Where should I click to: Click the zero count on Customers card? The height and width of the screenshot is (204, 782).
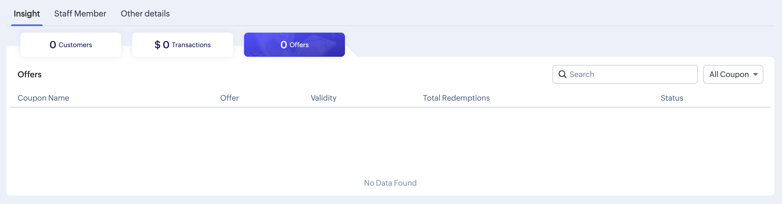pos(53,45)
